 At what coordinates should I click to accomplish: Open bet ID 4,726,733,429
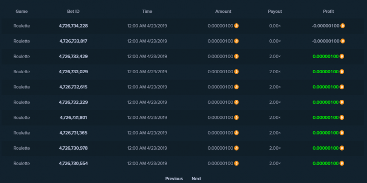coord(73,56)
